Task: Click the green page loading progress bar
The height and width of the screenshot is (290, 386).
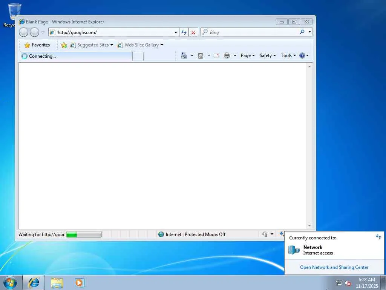Action: [84, 234]
